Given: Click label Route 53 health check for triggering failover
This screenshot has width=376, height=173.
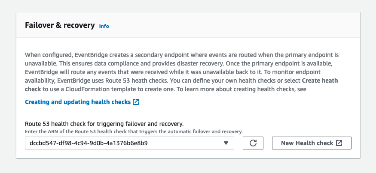Looking at the screenshot, I should pos(104,124).
